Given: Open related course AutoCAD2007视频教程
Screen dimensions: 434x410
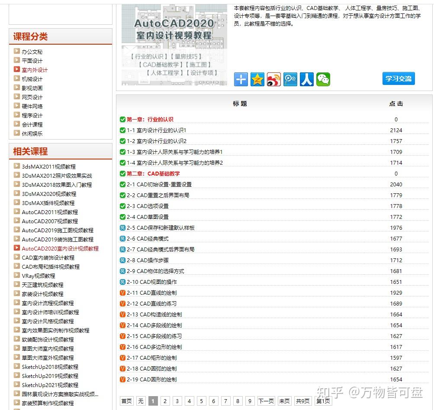Looking at the screenshot, I should (x=50, y=221).
